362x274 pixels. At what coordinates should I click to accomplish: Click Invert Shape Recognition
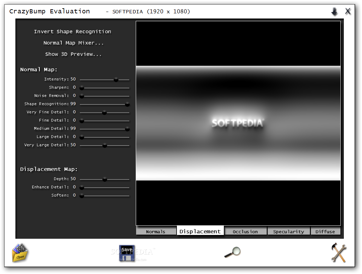coord(72,32)
